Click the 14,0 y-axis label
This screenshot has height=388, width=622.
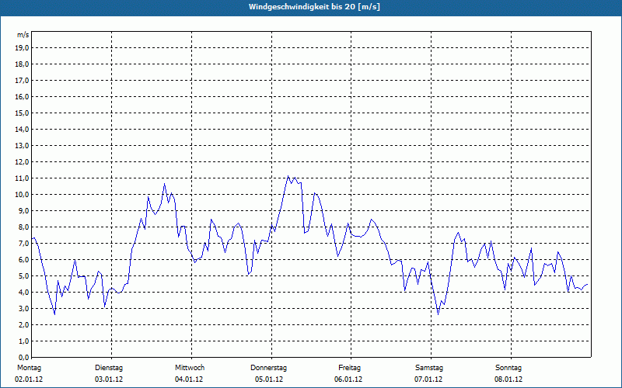[22, 130]
